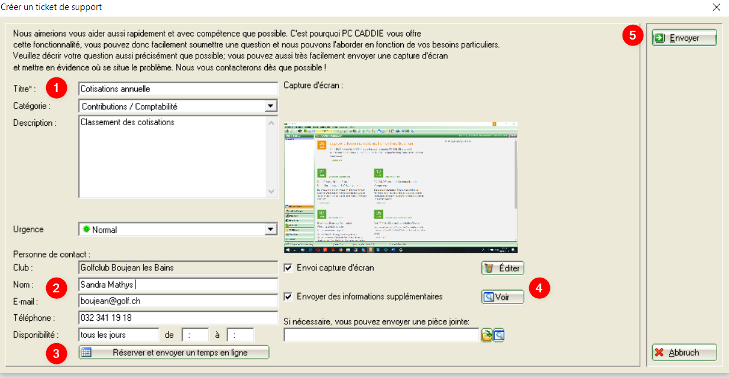The height and width of the screenshot is (378, 729).
Task: Open the folder browse icon for attachments
Action: [x=487, y=335]
